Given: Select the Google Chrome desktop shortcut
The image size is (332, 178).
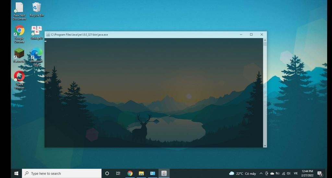Looking at the screenshot, I should point(19,34).
